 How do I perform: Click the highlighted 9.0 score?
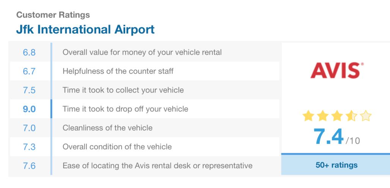click(29, 109)
